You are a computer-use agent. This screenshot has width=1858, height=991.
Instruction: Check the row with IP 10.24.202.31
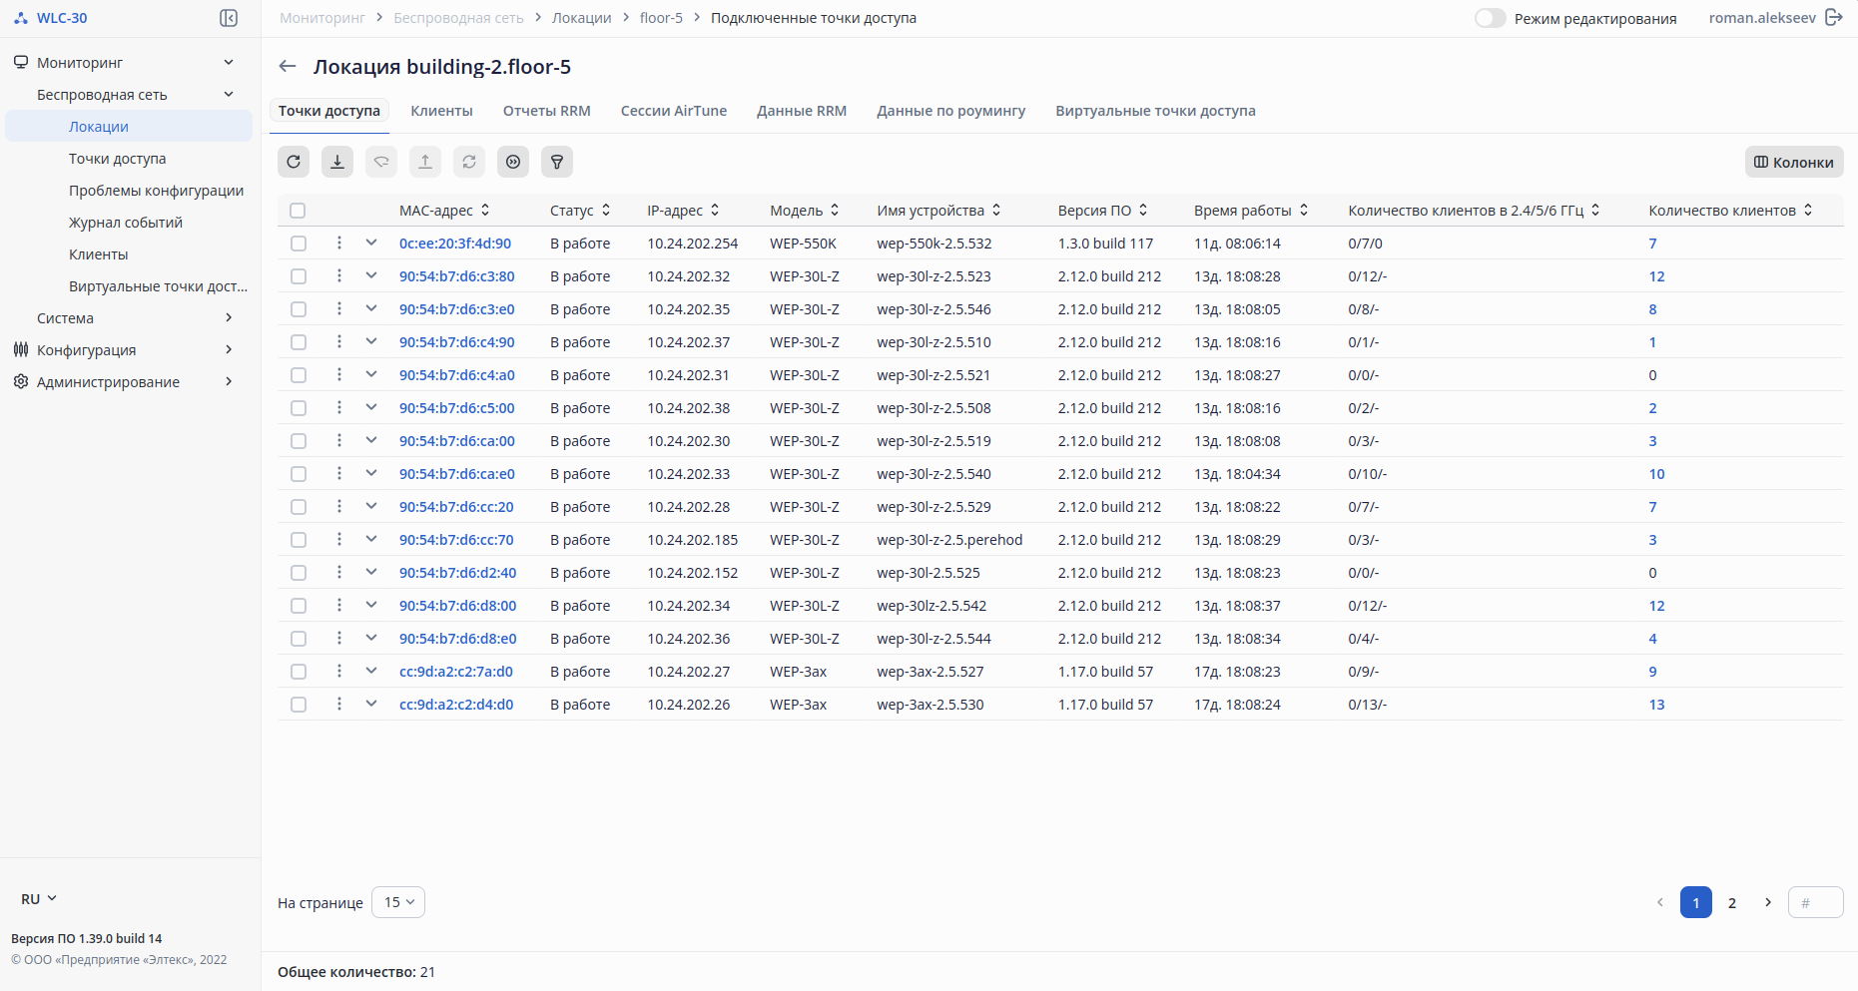point(298,375)
